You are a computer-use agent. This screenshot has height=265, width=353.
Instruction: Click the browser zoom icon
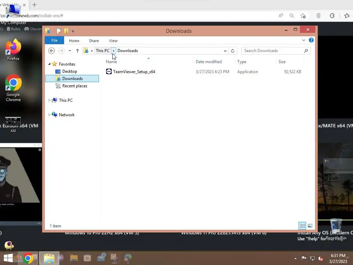click(292, 16)
